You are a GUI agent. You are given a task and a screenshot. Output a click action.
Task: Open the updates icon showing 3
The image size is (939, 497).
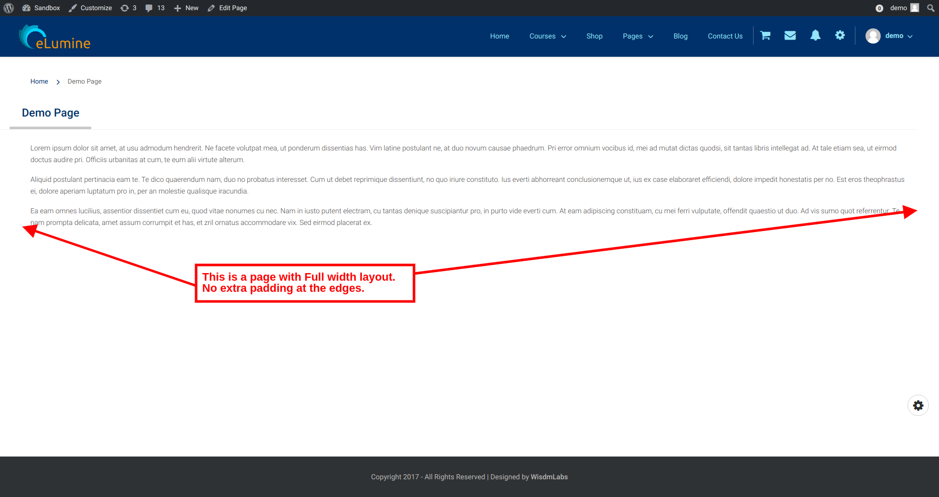(x=129, y=8)
